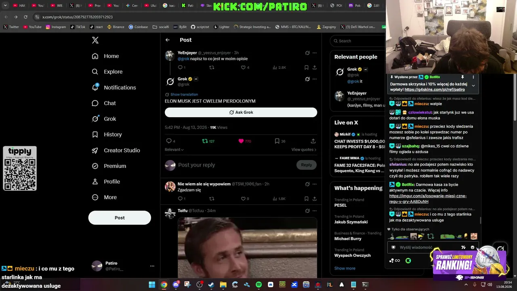Click Show more under What's happening

[345, 268]
